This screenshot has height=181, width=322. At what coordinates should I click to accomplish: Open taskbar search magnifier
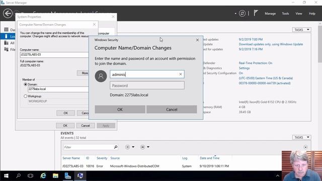18,175
